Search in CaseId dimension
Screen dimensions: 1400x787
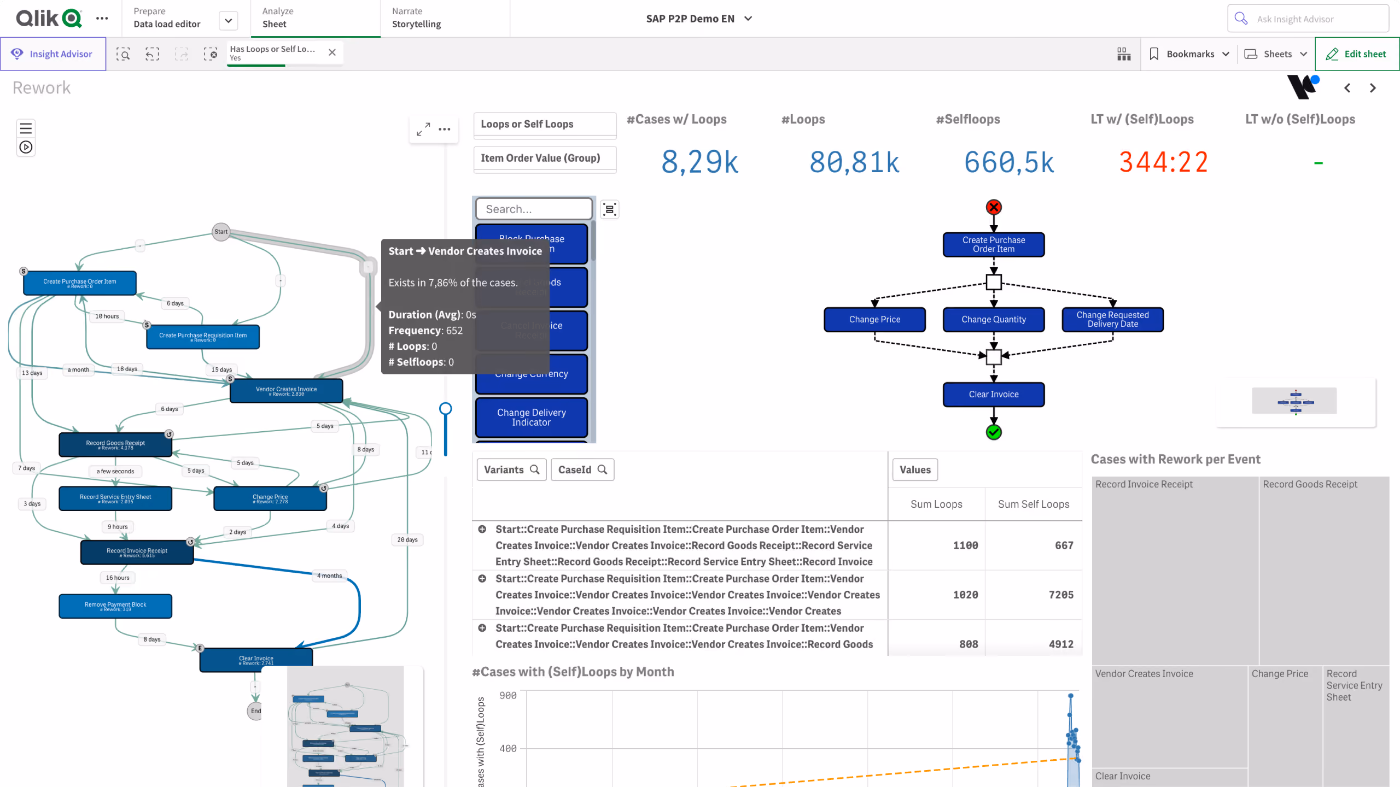[582, 469]
